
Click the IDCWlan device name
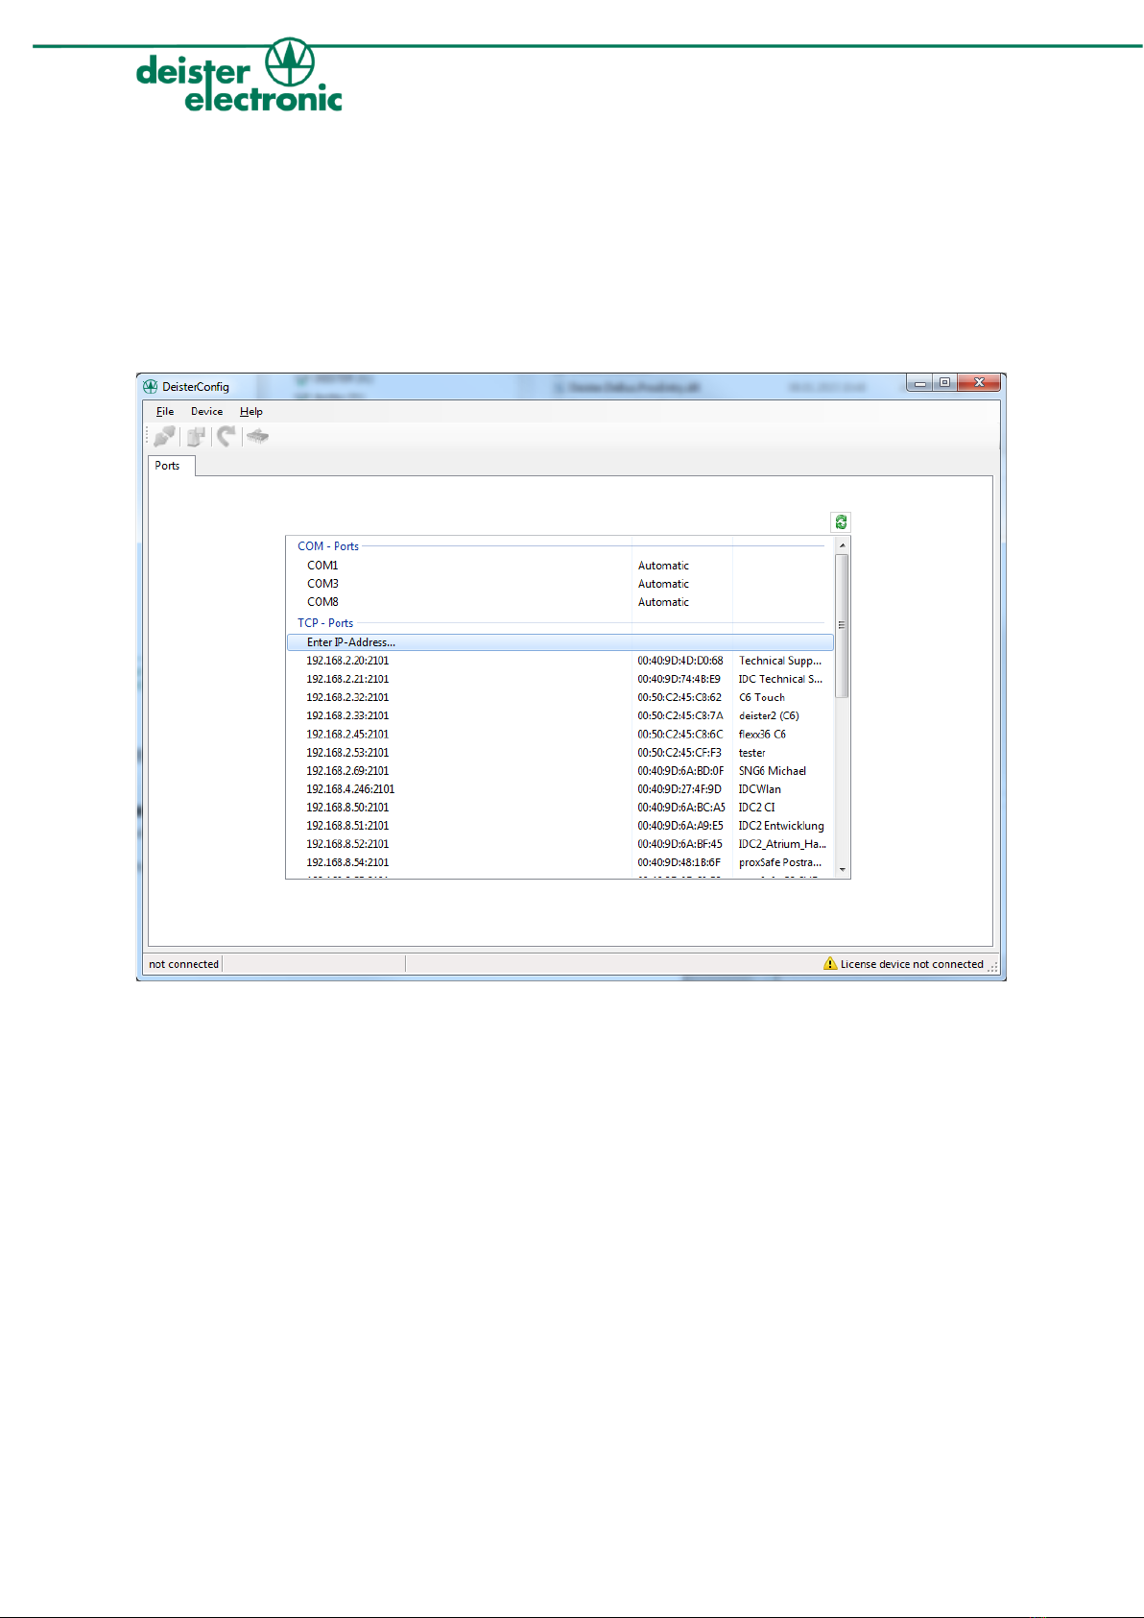click(x=760, y=789)
